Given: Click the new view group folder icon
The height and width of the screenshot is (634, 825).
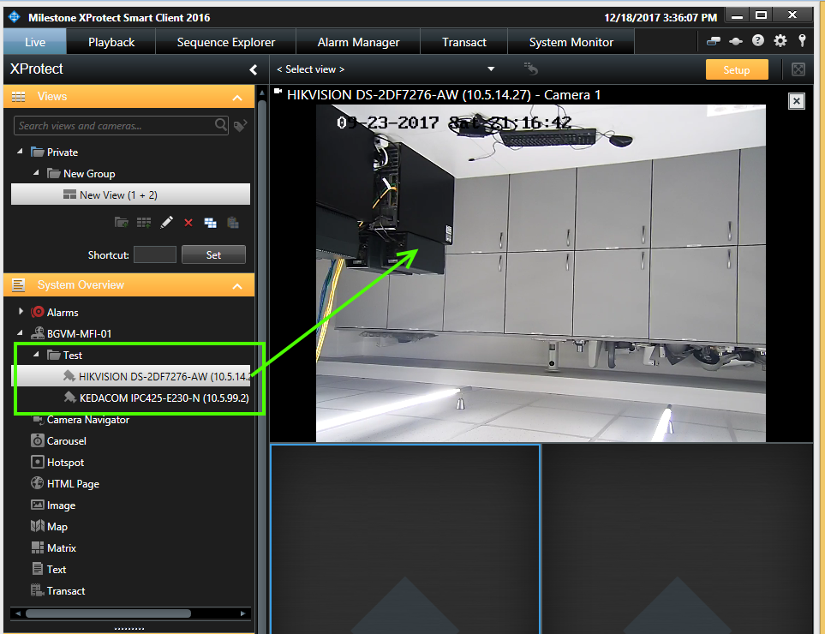Looking at the screenshot, I should coord(121,222).
